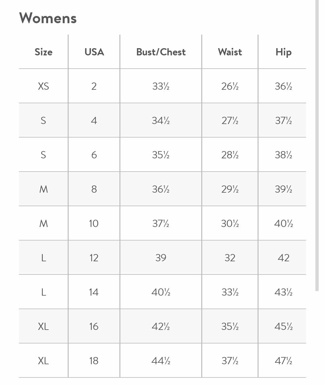Select hip value 42 cell
Viewport: 325px width, 385px height.
[x=283, y=258]
